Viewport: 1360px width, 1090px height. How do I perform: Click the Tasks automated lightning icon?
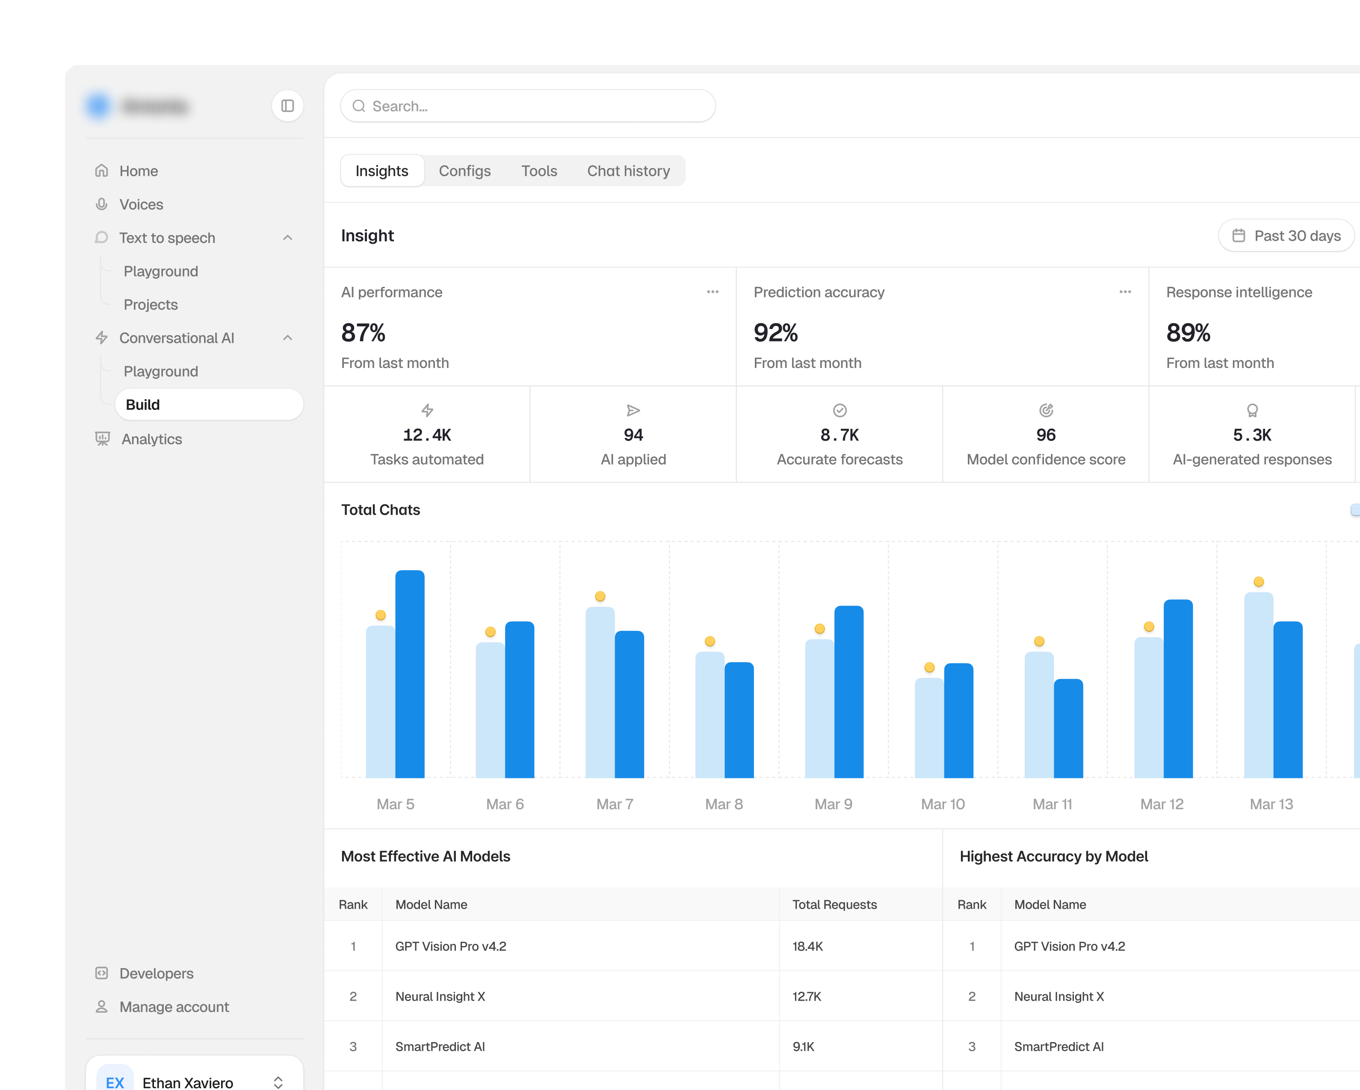click(427, 410)
